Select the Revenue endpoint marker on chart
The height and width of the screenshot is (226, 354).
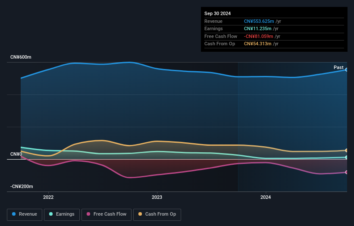[x=346, y=70]
